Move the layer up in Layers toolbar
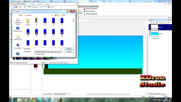 (166, 23)
